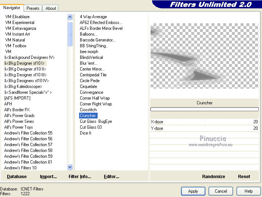Select the VM Elisablaze category

click(17, 17)
